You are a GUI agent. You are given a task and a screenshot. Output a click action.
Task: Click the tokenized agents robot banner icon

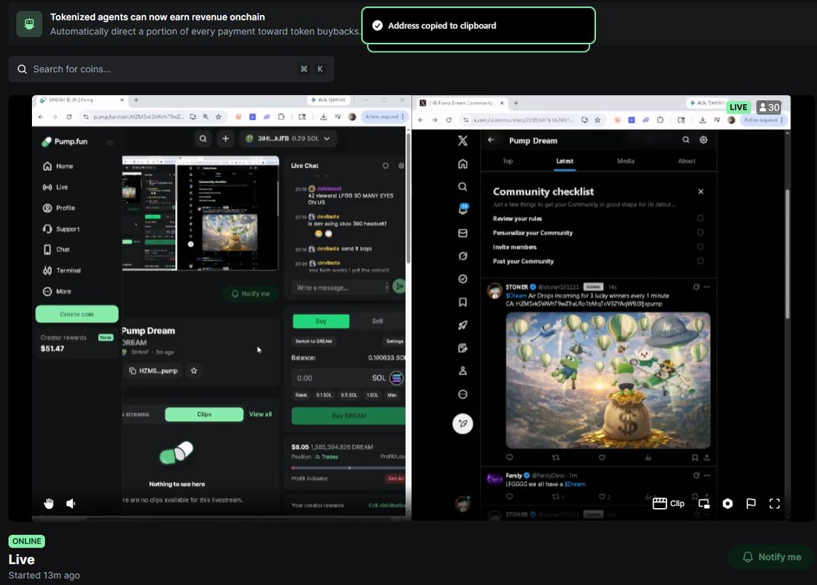coord(29,24)
